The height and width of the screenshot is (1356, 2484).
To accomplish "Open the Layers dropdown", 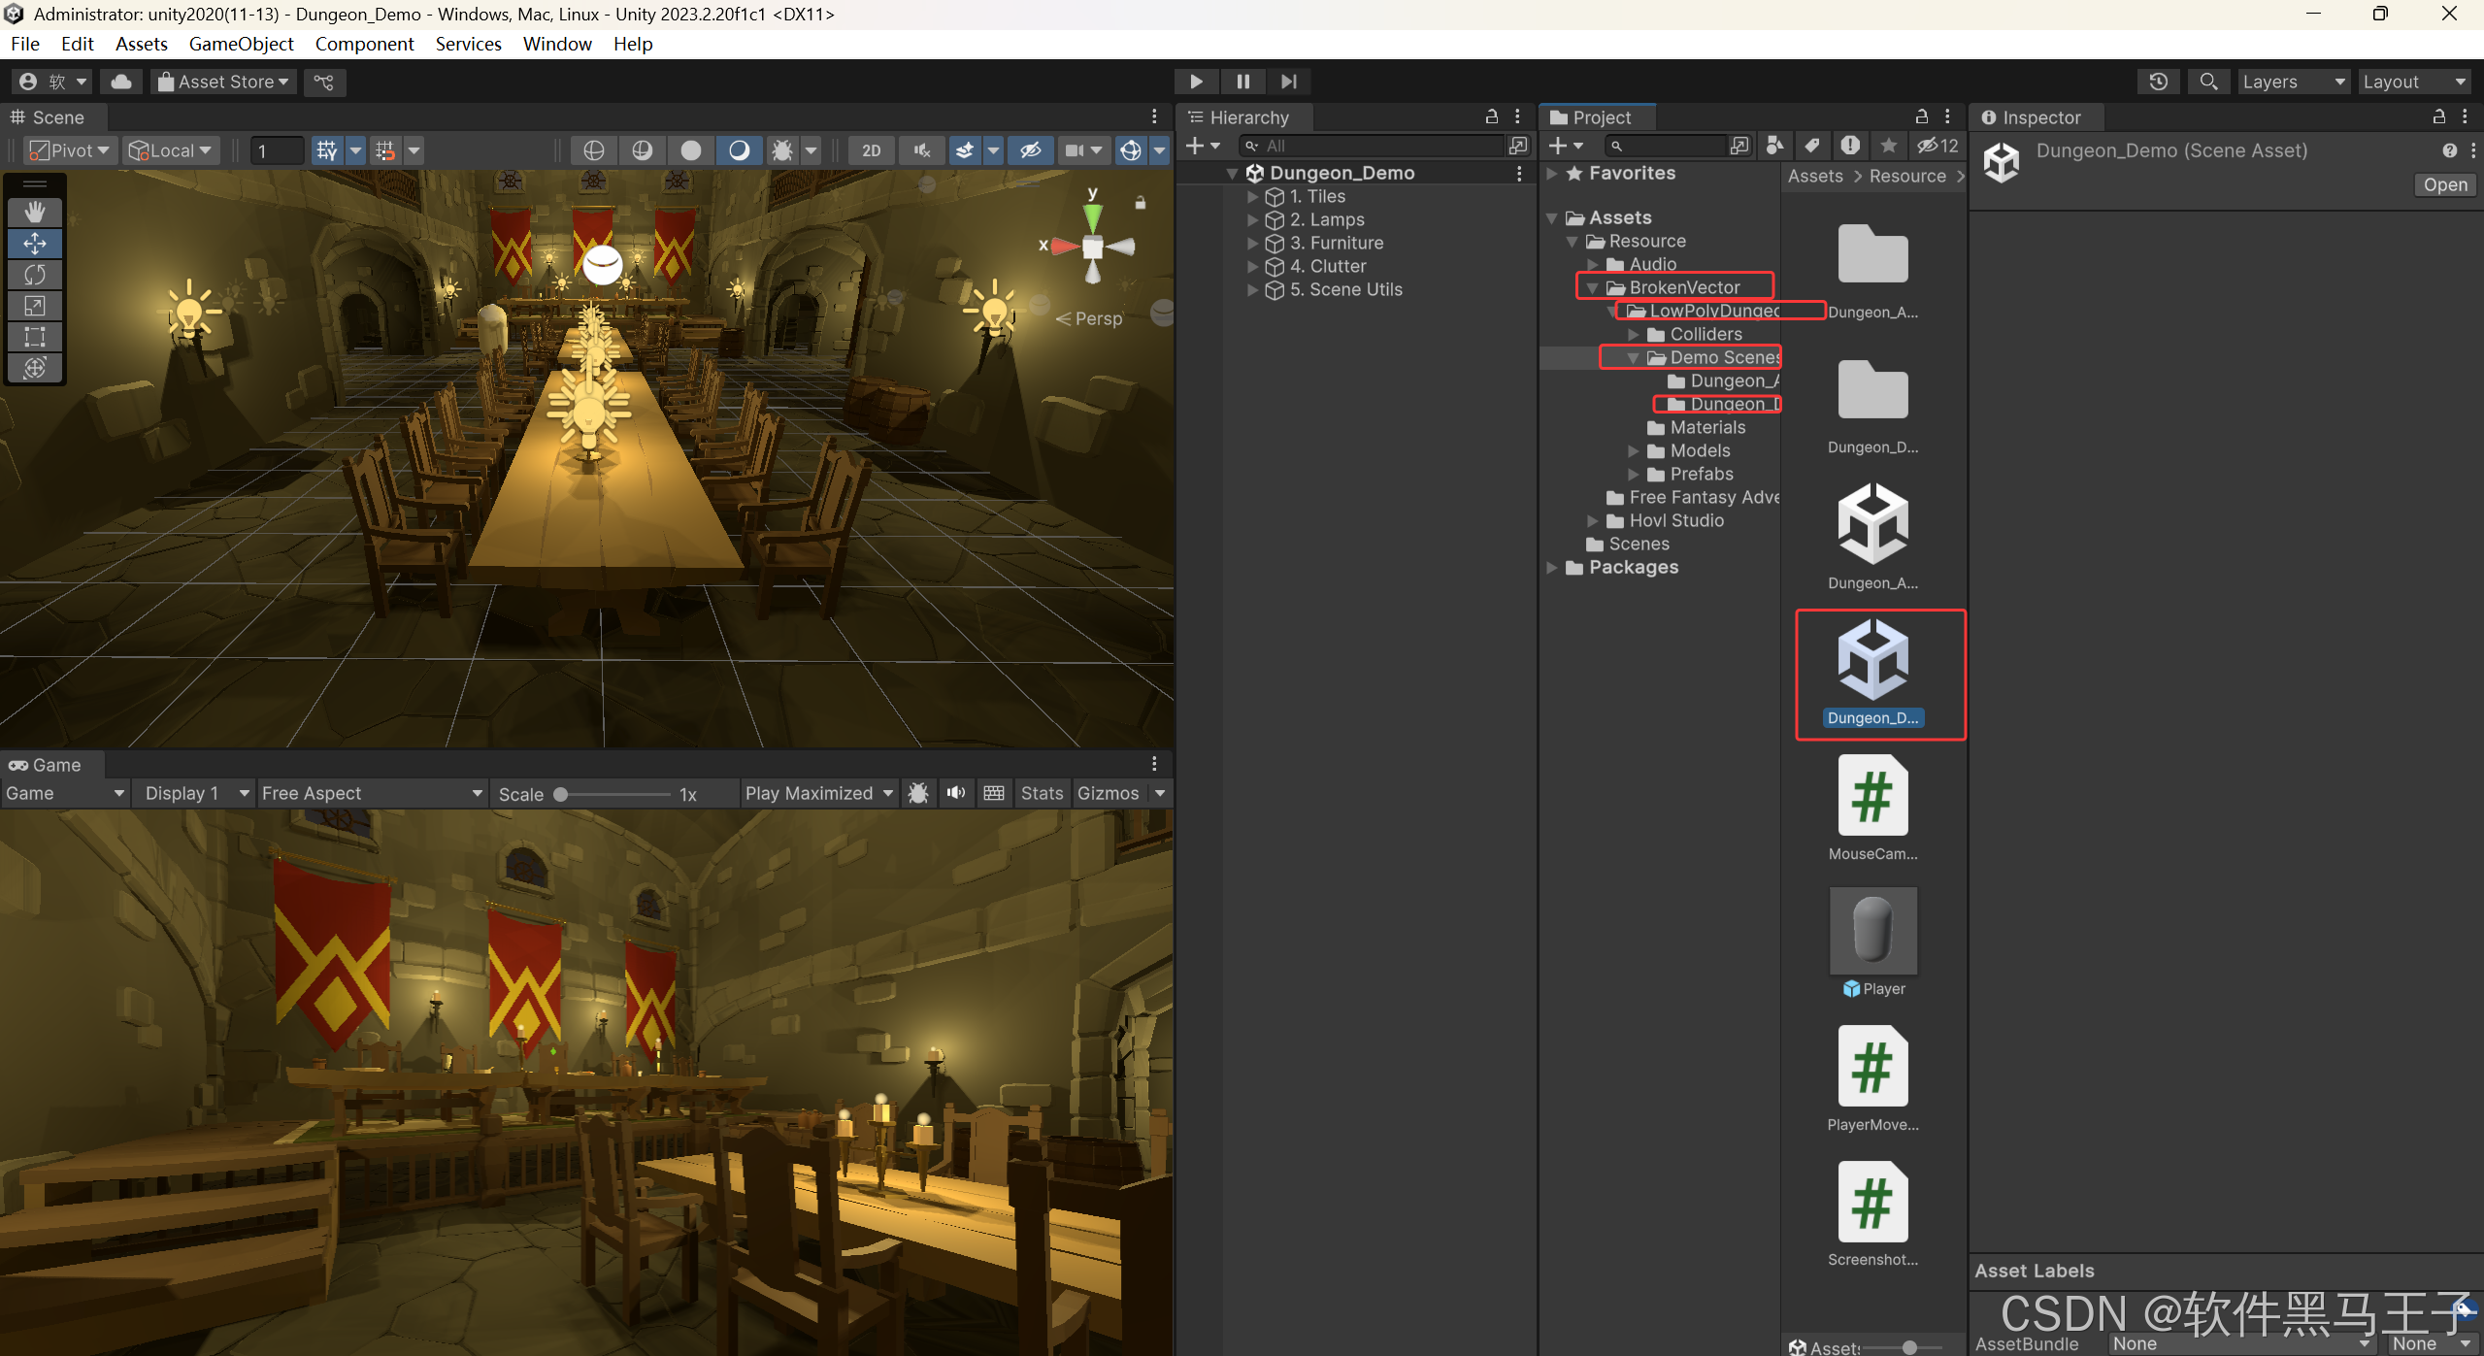I will coord(2292,82).
